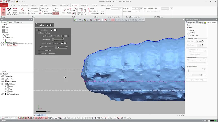Select the Deviation type radio button
Viewport: 218px width, 122px height.
point(188,30)
